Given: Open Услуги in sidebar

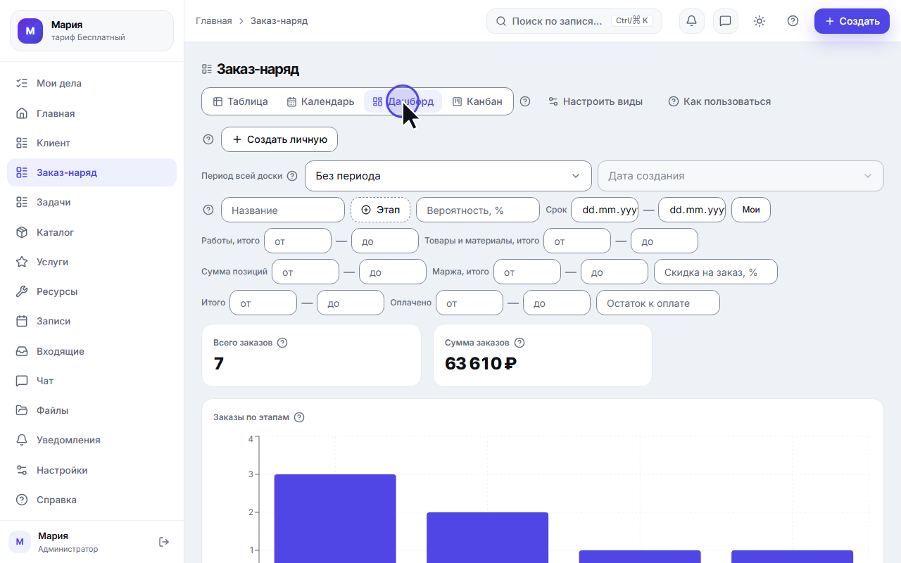Looking at the screenshot, I should (x=92, y=262).
